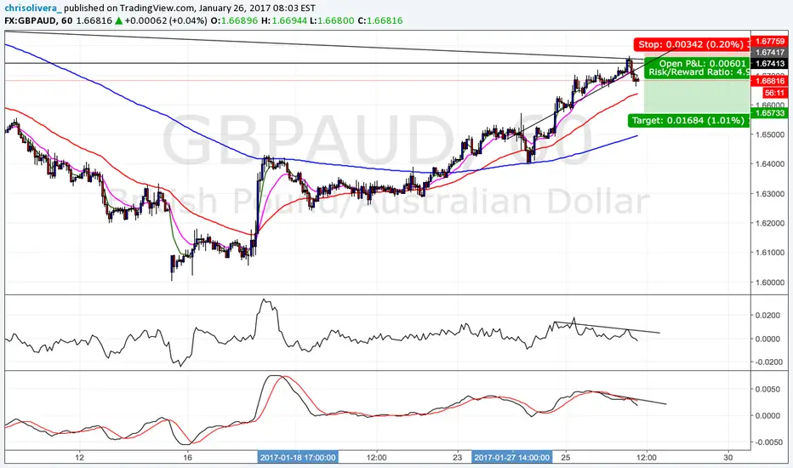793x468 pixels.
Task: Click the 2017-01-27 14:00:00 time marker
Action: click(x=512, y=458)
